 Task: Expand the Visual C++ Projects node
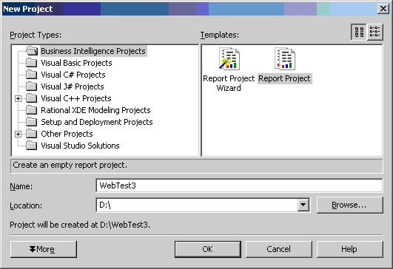(x=18, y=98)
